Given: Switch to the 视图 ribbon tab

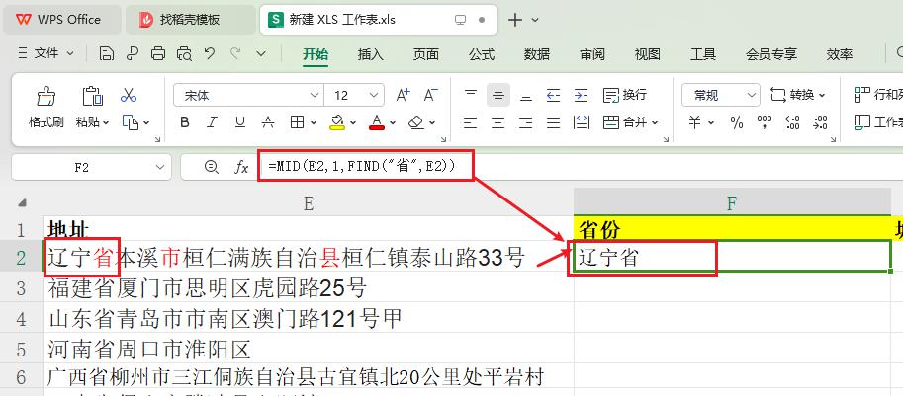Looking at the screenshot, I should (x=647, y=54).
